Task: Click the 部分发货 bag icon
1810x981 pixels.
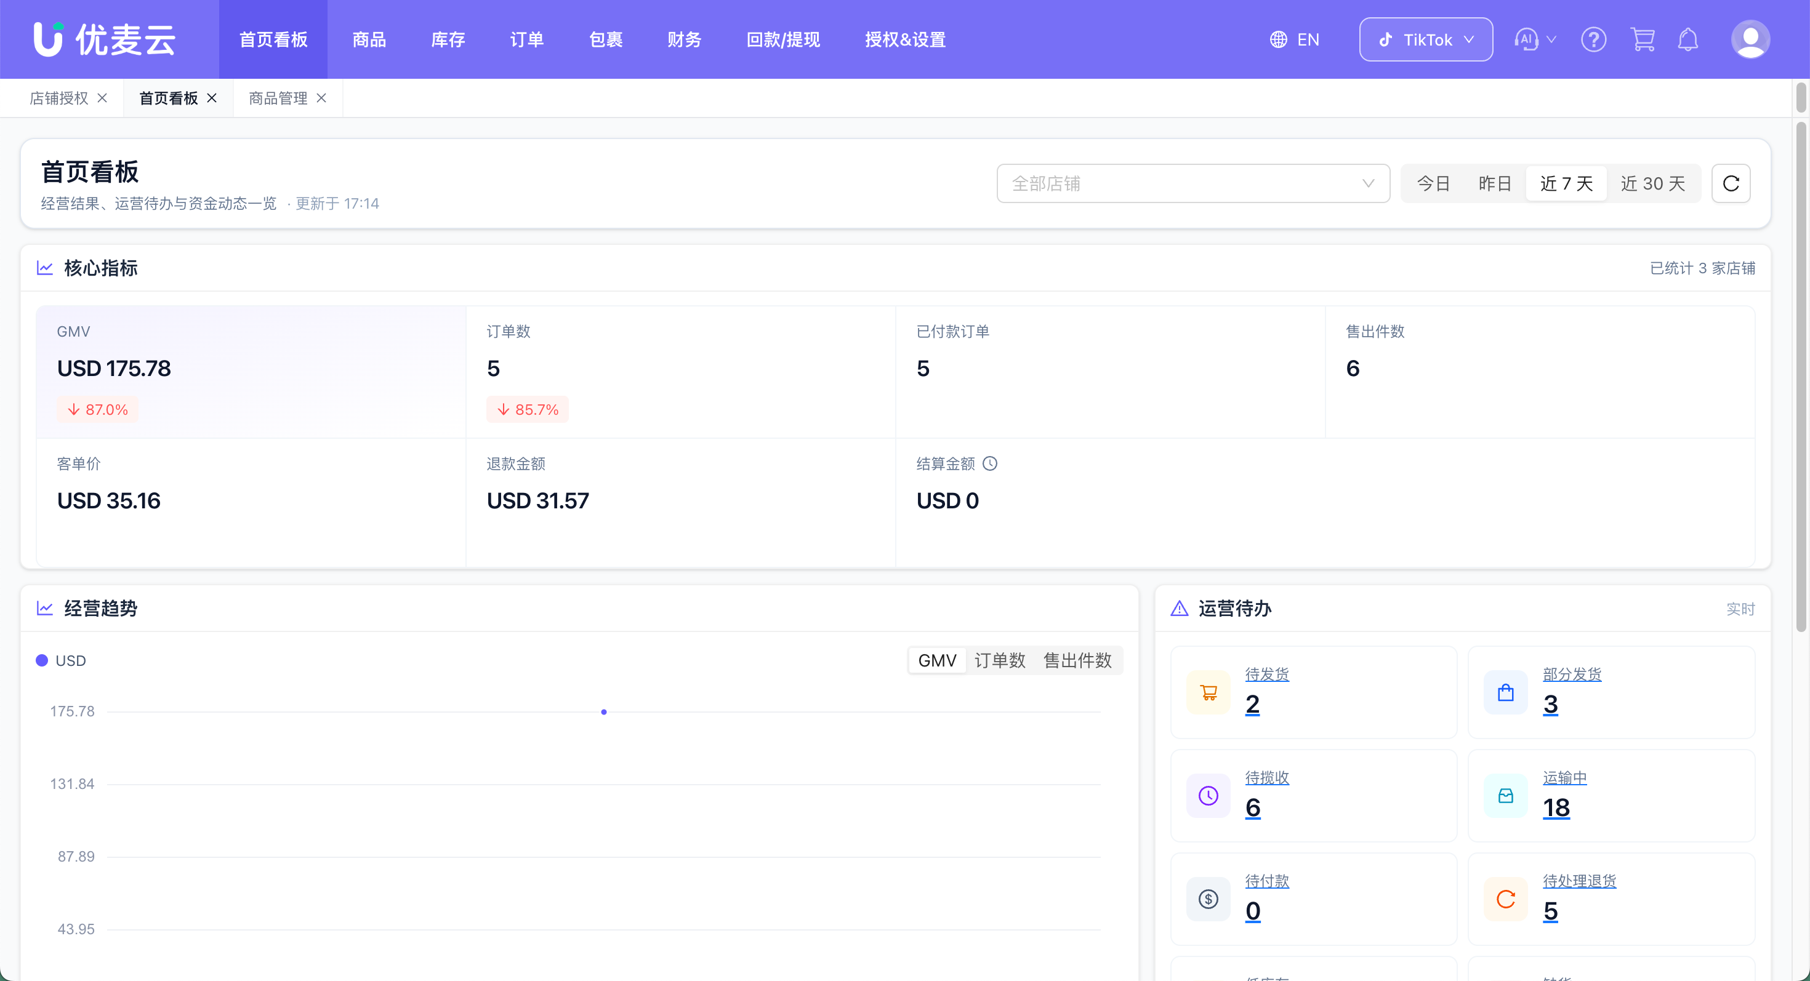Action: (1506, 692)
